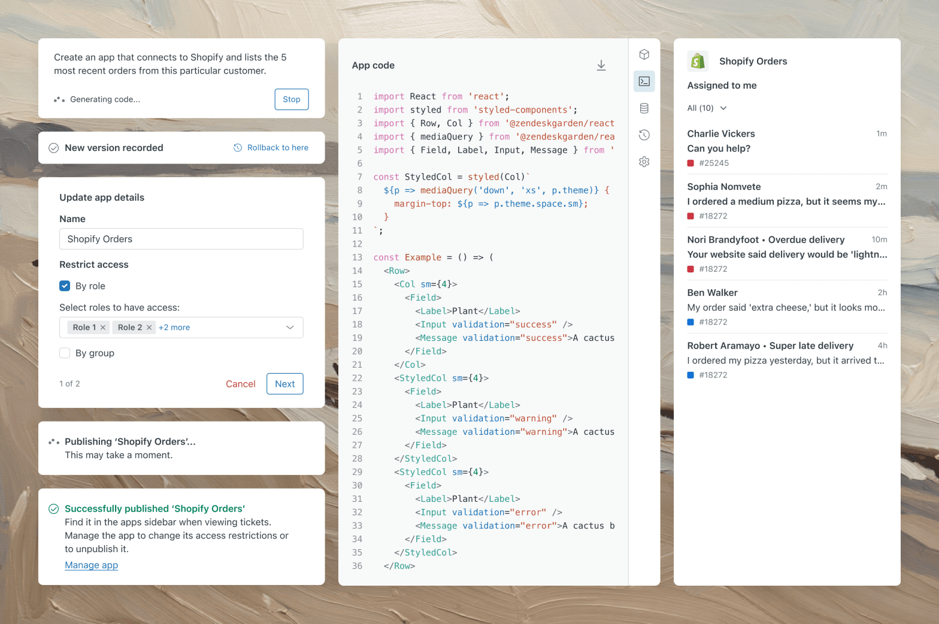Click code line 13 const Example
The height and width of the screenshot is (624, 939).
tap(433, 258)
